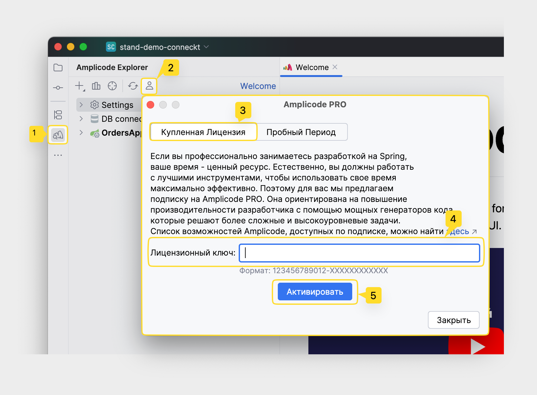Open the Project folder tool window

point(58,68)
